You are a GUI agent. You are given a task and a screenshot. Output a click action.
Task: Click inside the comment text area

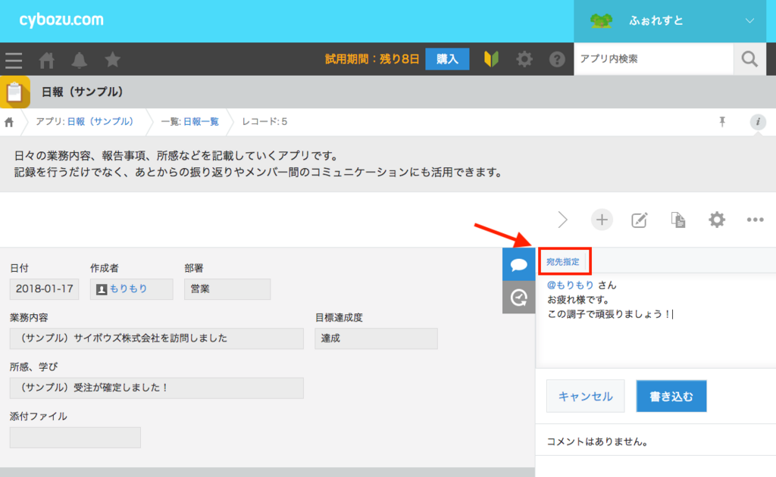coord(656,321)
